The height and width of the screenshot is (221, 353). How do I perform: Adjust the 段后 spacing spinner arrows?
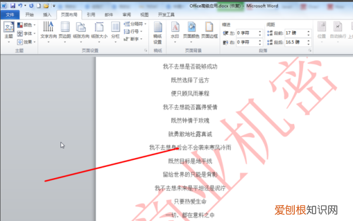tap(309, 42)
